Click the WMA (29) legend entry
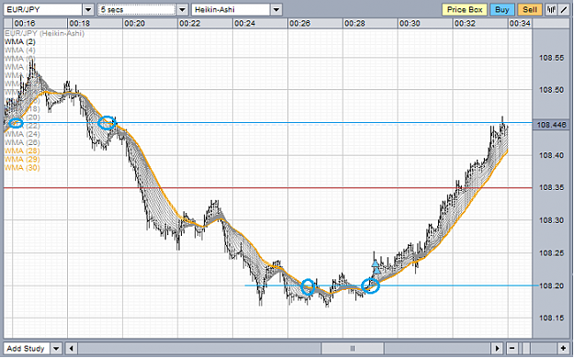This screenshot has width=574, height=358. click(x=22, y=159)
